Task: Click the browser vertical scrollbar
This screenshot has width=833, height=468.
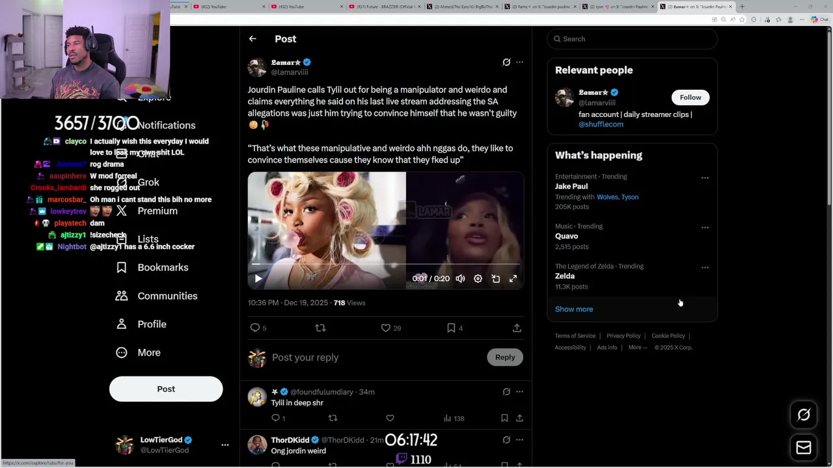Action: tap(829, 117)
